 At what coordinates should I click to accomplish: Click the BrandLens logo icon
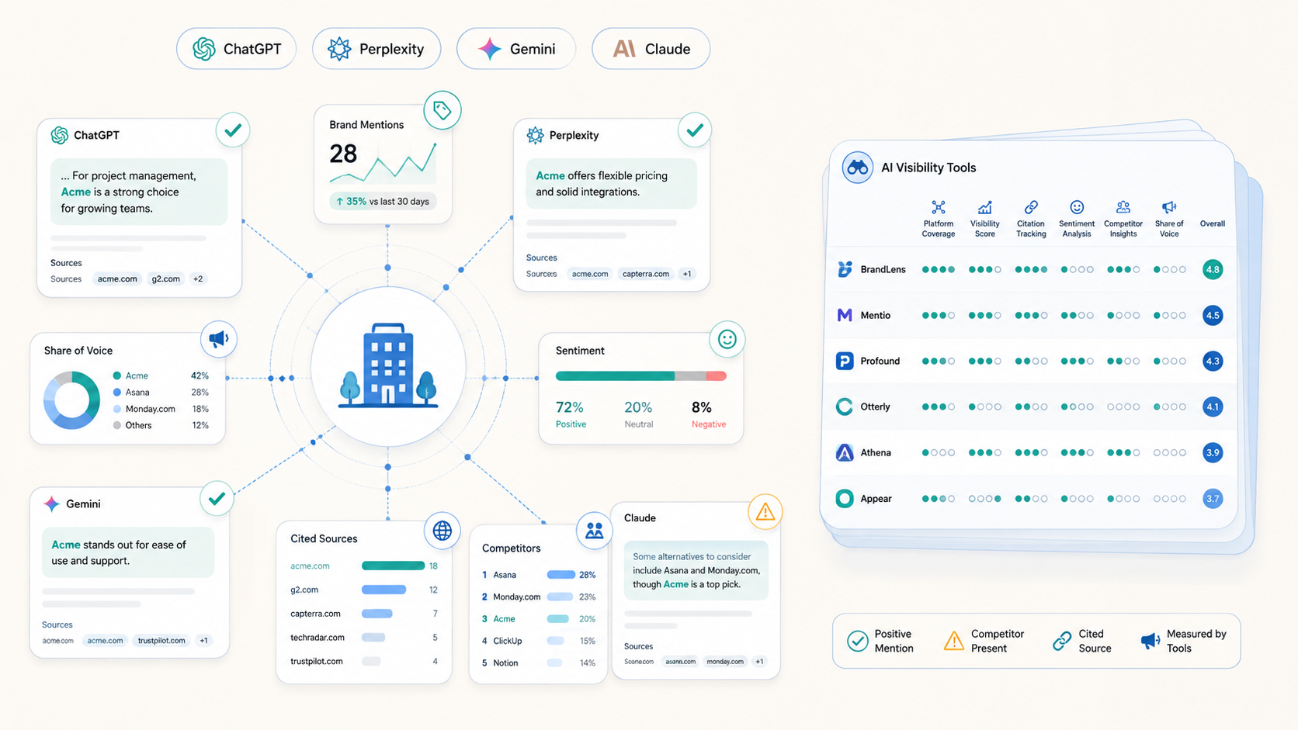click(845, 269)
